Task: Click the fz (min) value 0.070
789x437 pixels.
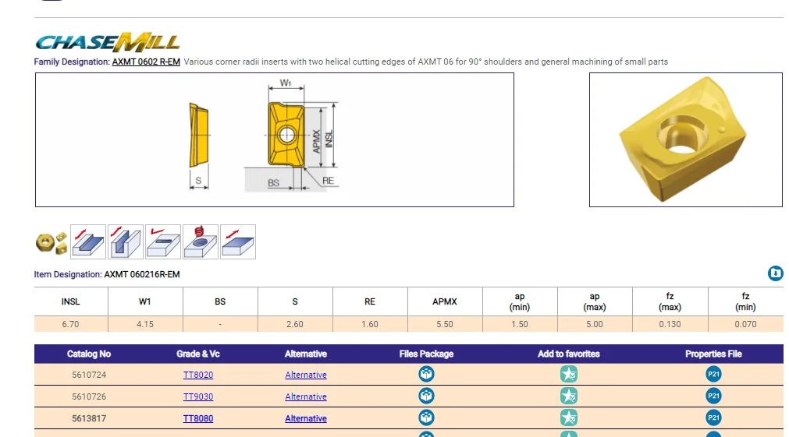Action: tap(745, 325)
